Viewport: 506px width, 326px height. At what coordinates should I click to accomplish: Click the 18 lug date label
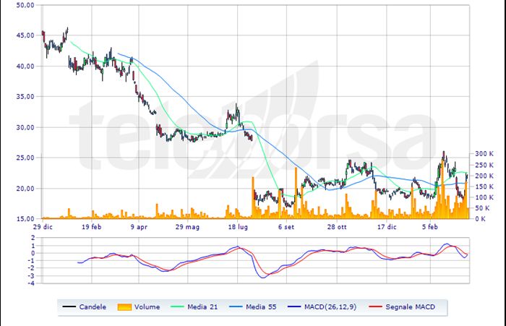point(238,226)
